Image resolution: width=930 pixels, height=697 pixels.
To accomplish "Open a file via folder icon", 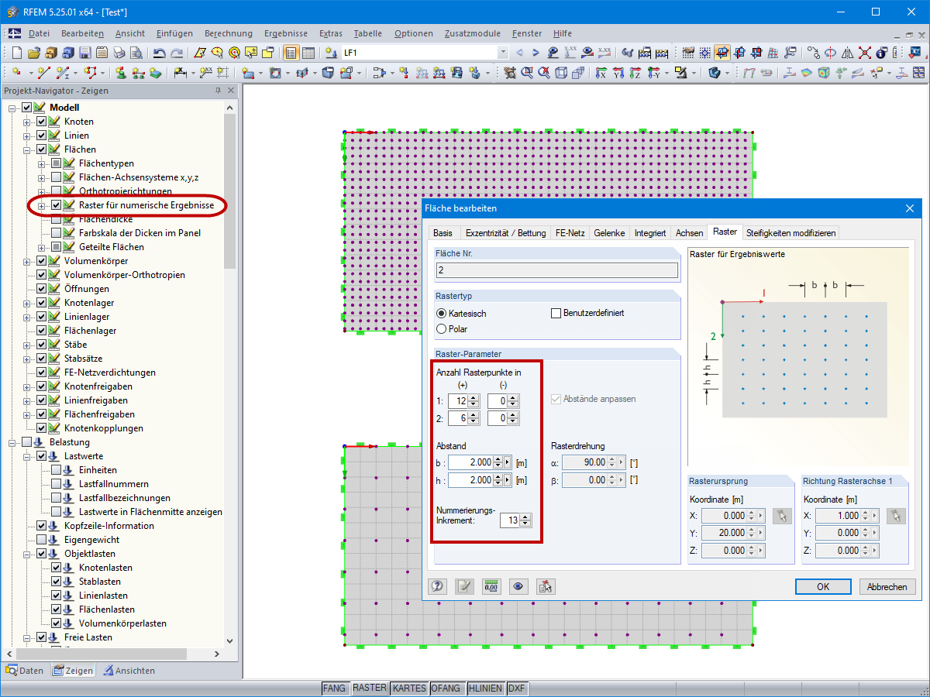I will point(33,53).
